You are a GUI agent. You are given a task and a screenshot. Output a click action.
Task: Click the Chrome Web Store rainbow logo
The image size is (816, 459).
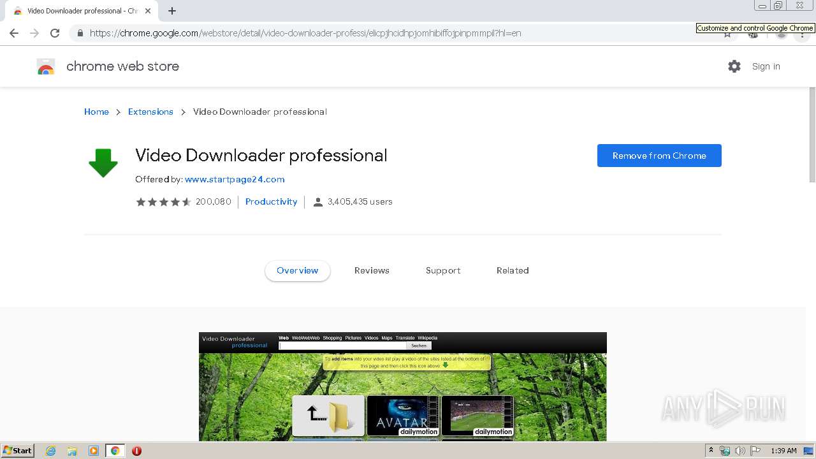click(x=46, y=66)
